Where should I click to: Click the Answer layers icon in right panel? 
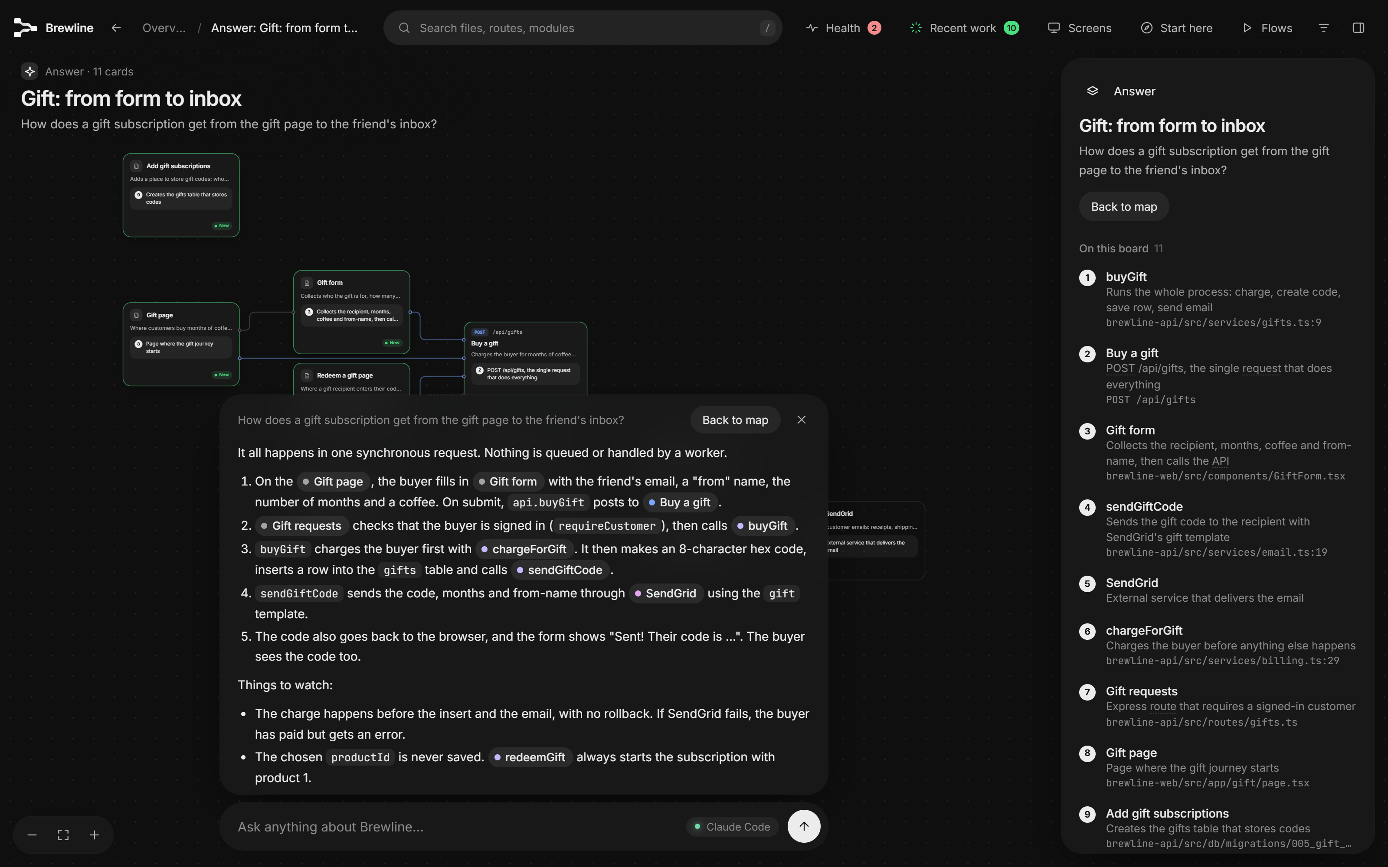click(1092, 91)
